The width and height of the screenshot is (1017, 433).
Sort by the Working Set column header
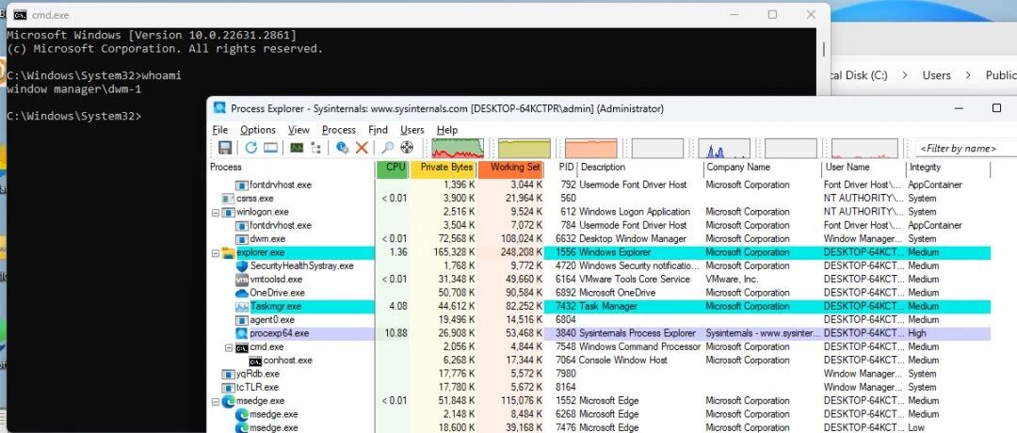point(510,168)
